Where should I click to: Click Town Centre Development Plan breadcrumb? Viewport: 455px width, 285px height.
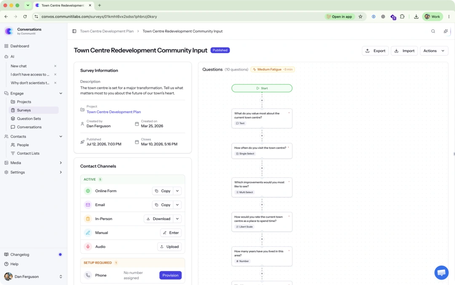pyautogui.click(x=107, y=31)
